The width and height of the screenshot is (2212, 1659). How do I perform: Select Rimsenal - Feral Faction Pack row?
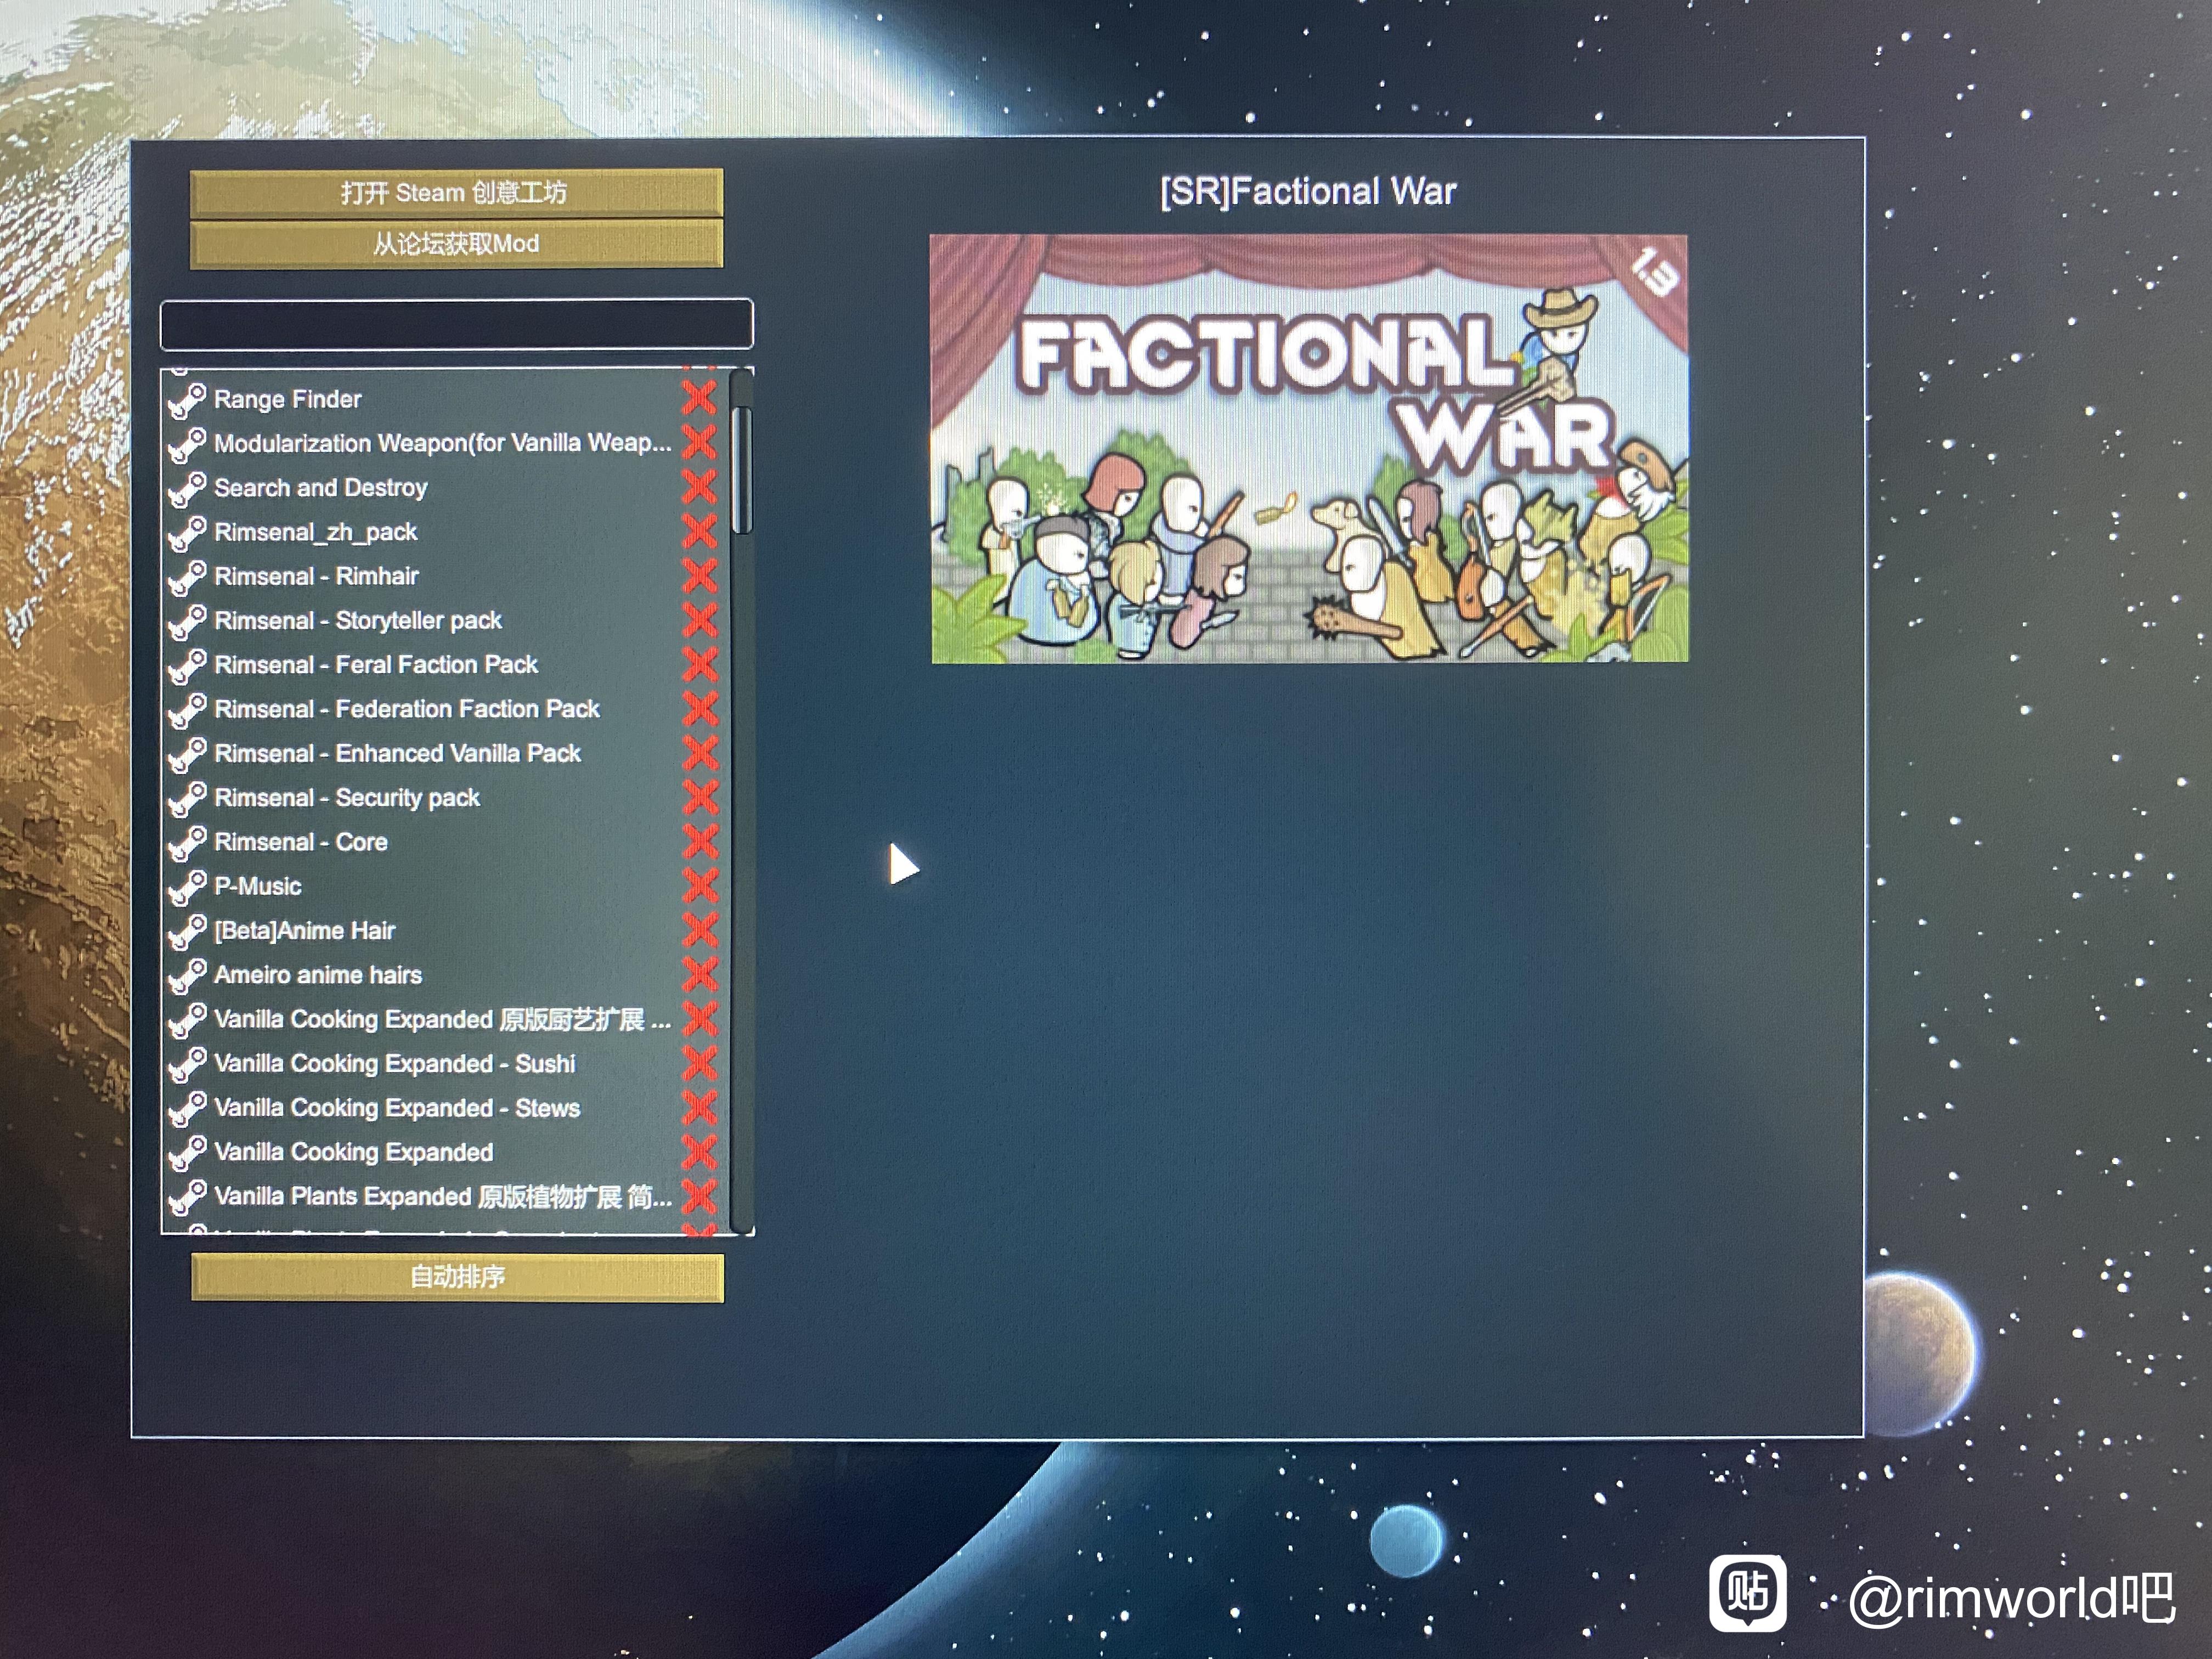446,665
